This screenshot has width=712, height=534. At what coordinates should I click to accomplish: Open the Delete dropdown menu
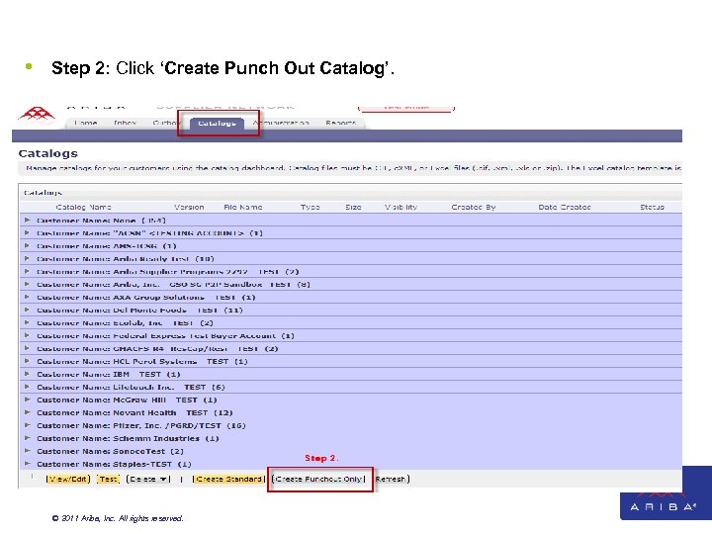pyautogui.click(x=148, y=479)
